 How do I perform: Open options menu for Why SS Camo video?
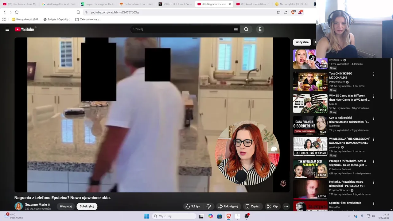(374, 96)
